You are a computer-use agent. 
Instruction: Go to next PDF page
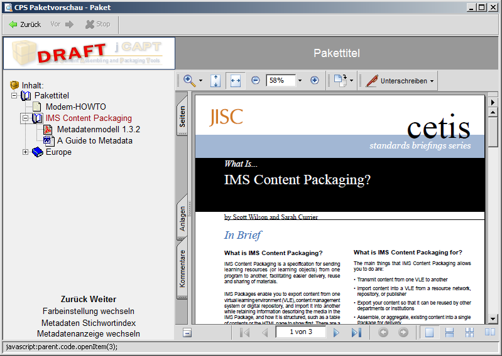pos(336,333)
